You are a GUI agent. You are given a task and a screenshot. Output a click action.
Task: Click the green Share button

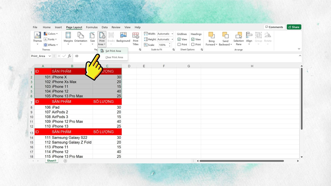pos(294,27)
